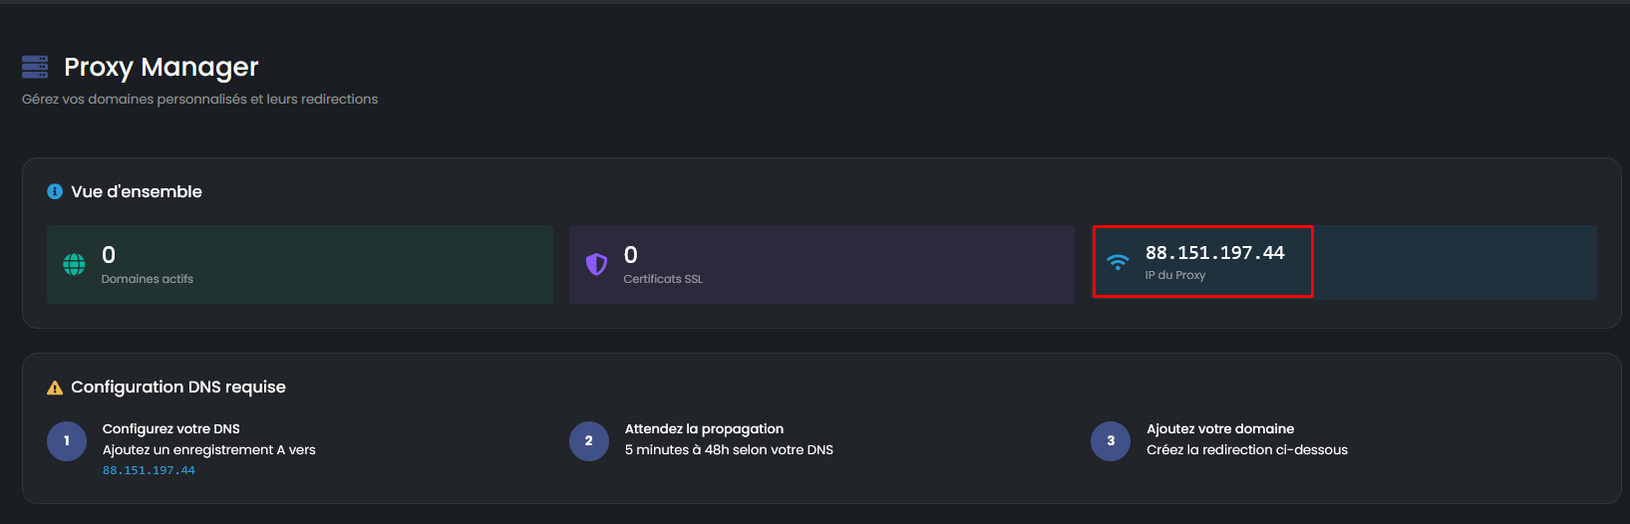1630x524 pixels.
Task: Click the Configurez votre DNS step title
Action: point(171,429)
